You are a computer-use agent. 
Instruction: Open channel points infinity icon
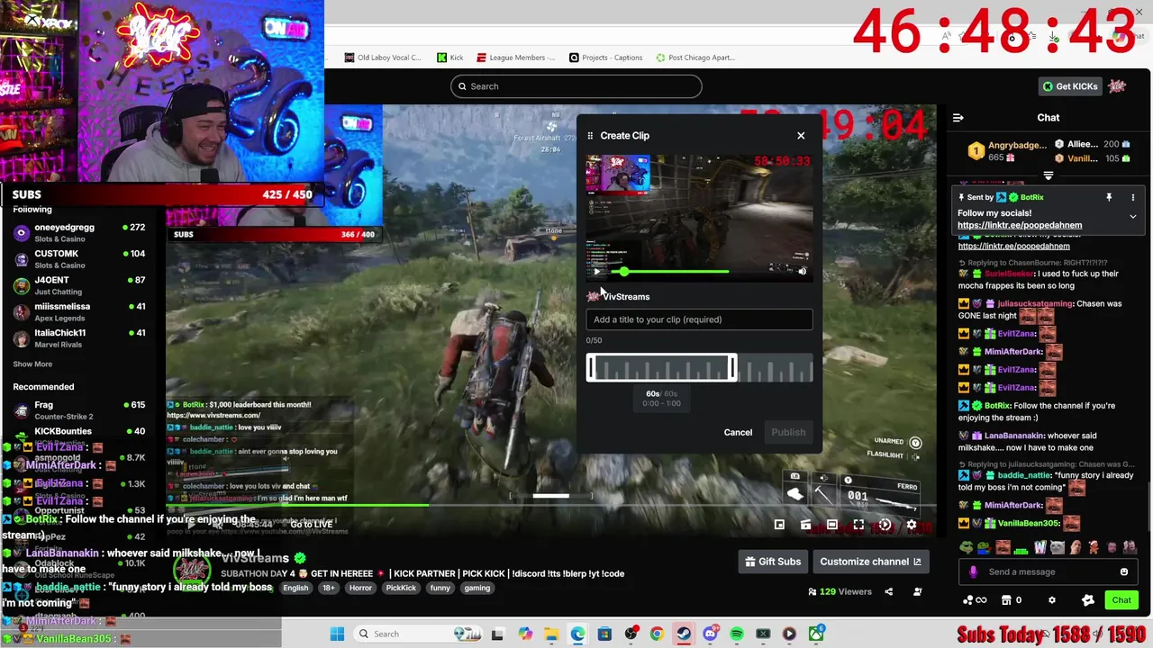click(x=975, y=600)
